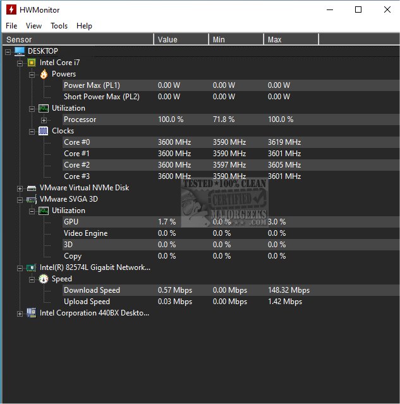Click the 148.32 Mbps max download value
This screenshot has width=400, height=404.
click(x=289, y=290)
